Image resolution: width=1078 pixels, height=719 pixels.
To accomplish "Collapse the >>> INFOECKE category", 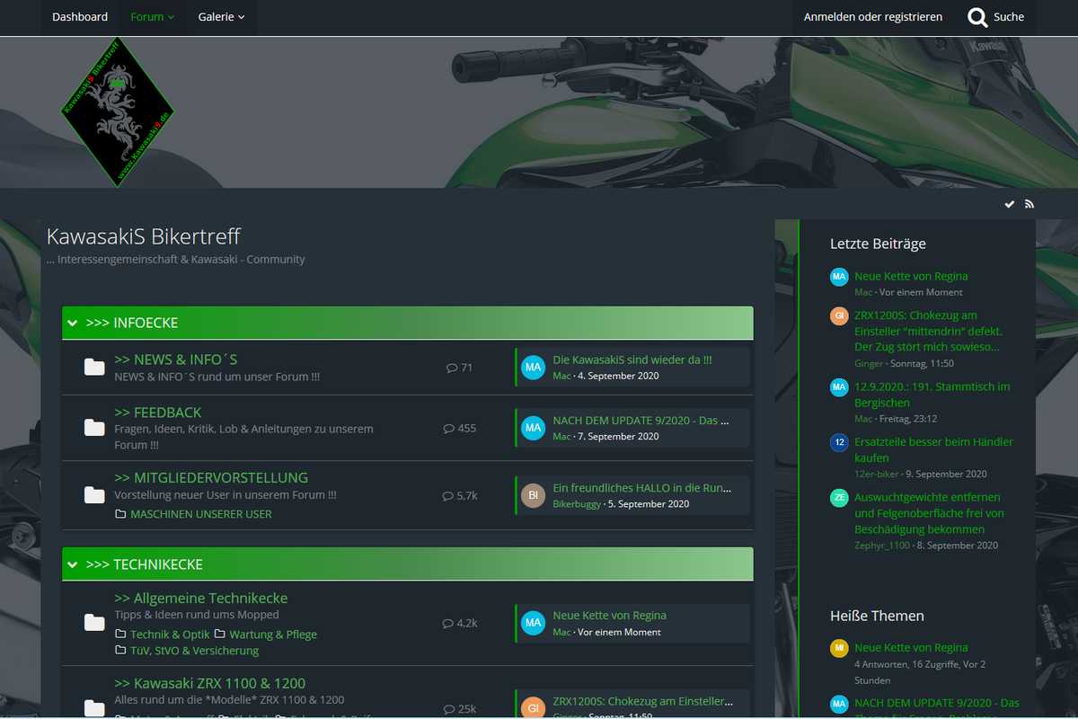I will click(x=73, y=323).
